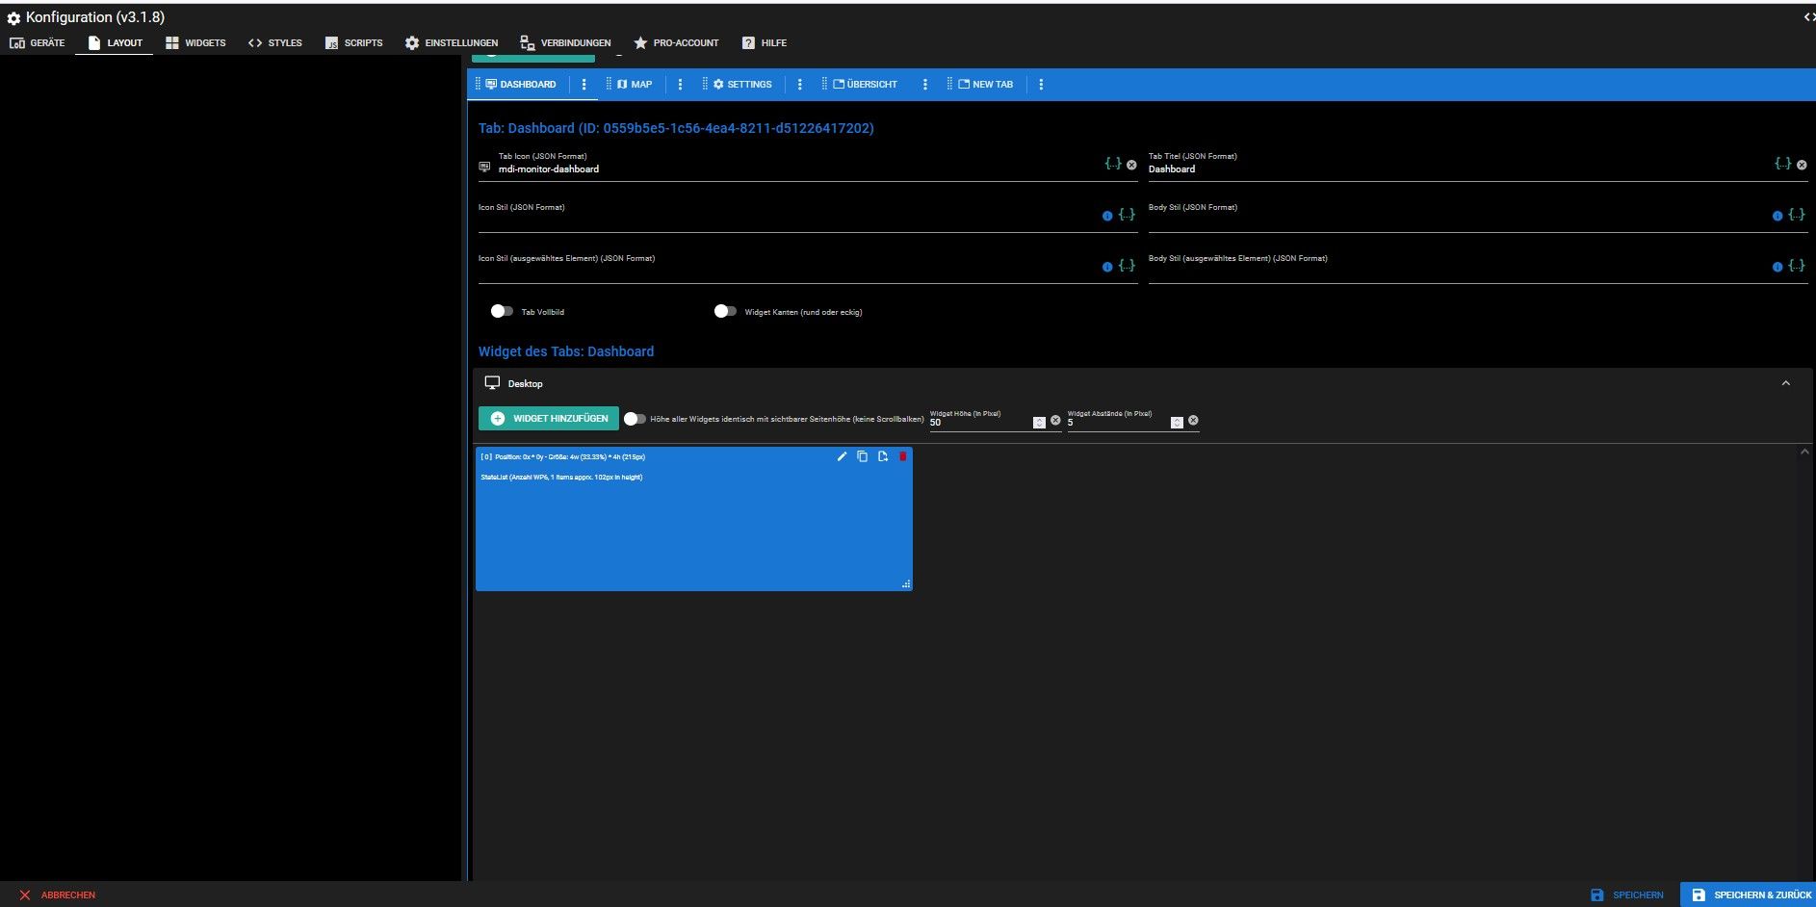Open options menu for New Tab
The width and height of the screenshot is (1816, 907).
point(1041,85)
